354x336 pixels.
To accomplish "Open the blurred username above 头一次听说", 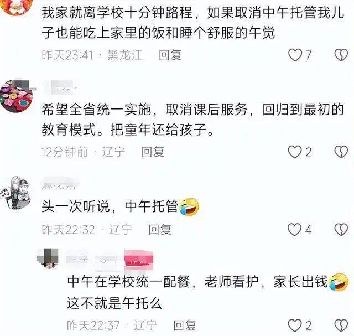I will 60,183.
